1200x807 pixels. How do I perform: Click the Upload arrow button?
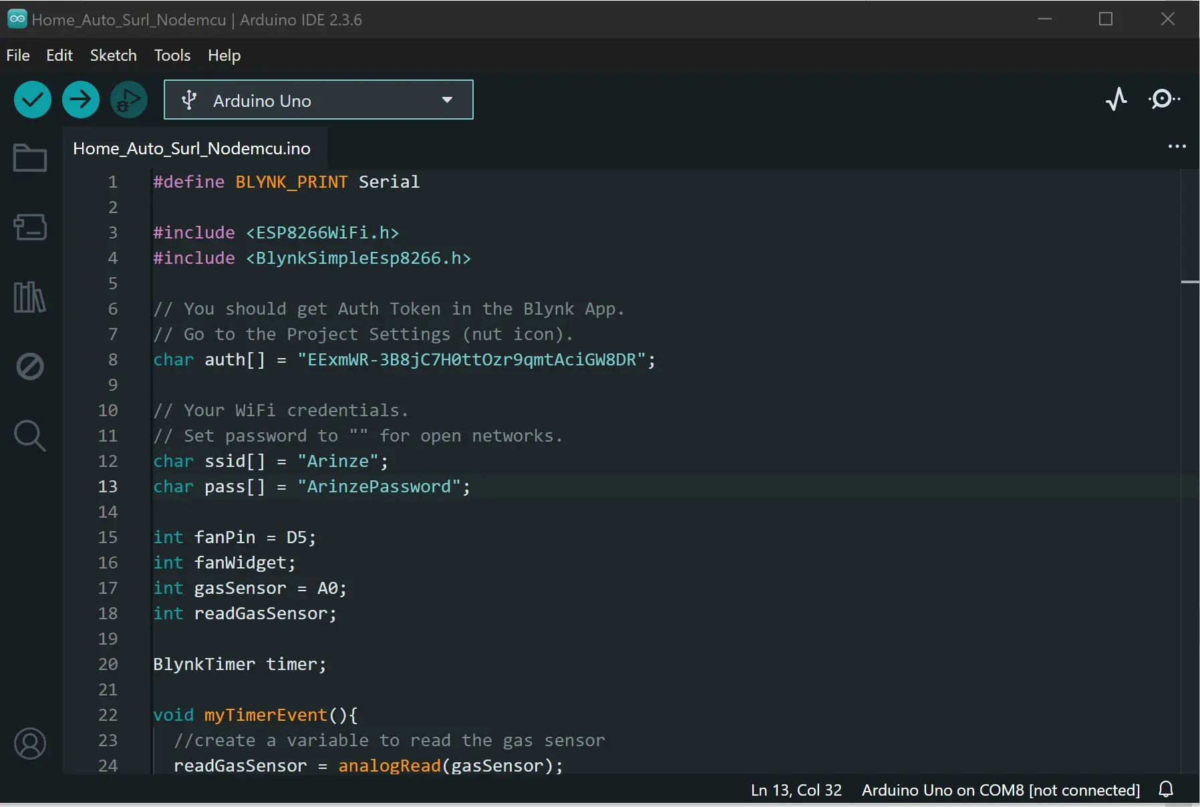81,100
